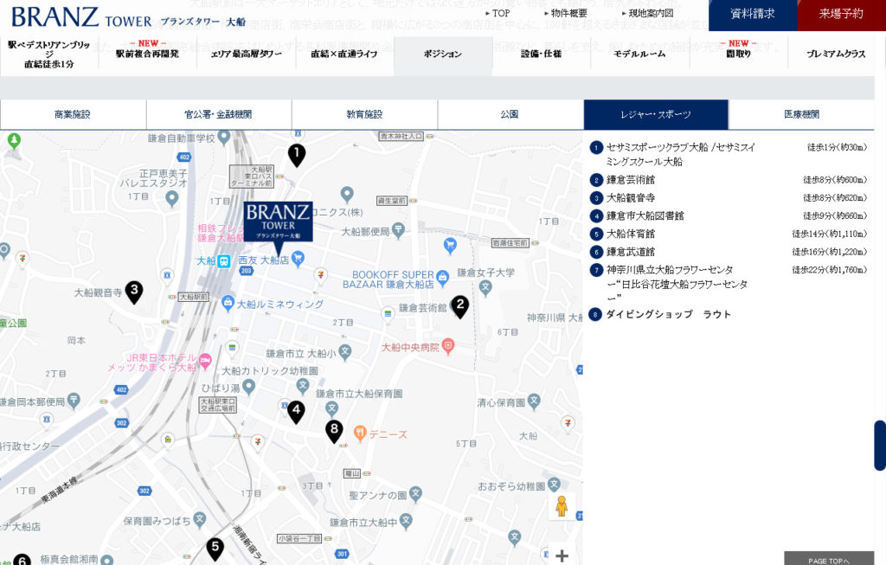
Task: Click 西友 大船店 shopping cart icon
Action: [298, 260]
